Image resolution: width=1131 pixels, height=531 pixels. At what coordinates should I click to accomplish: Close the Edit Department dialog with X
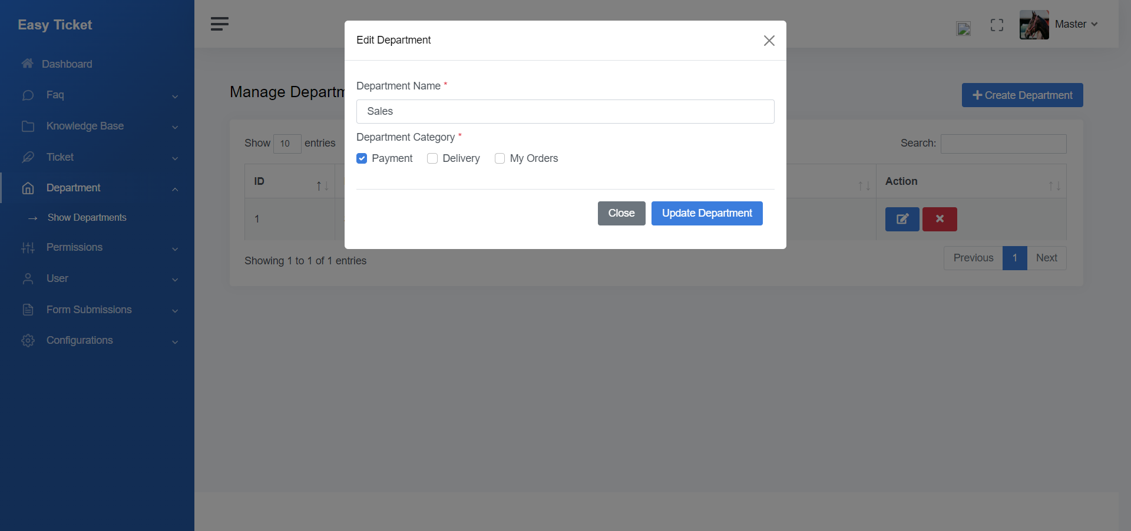[769, 41]
